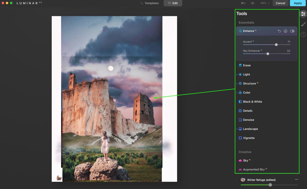Open the Erase tool
This screenshot has width=307, height=189.
pos(247,65)
